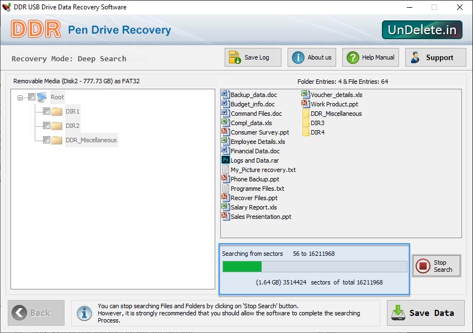This screenshot has width=473, height=333.
Task: Click the UnDelete.in logo banner
Action: 422,30
